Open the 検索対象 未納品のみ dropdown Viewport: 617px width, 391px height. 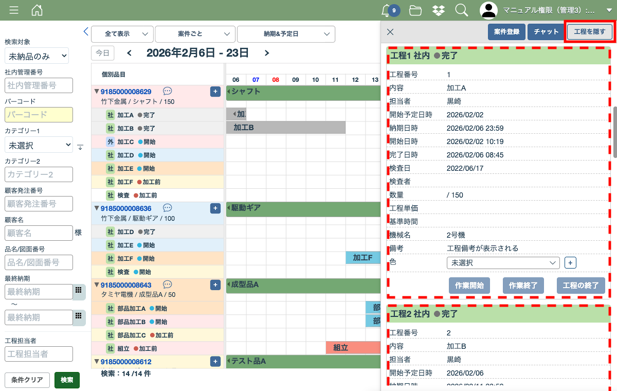(x=37, y=56)
